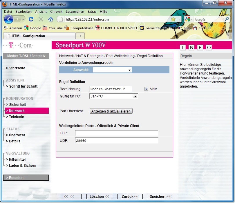Click the INFO letter I tile
Screen dimensions: 235x203
[183, 48]
